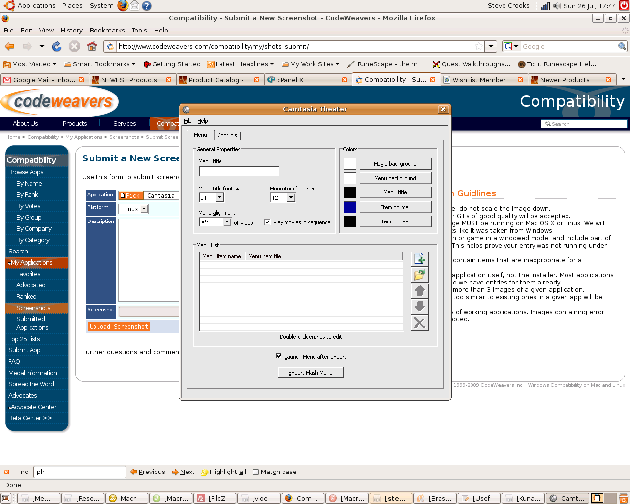This screenshot has width=630, height=504.
Task: Change Menu alignment to center
Action: pyautogui.click(x=227, y=222)
